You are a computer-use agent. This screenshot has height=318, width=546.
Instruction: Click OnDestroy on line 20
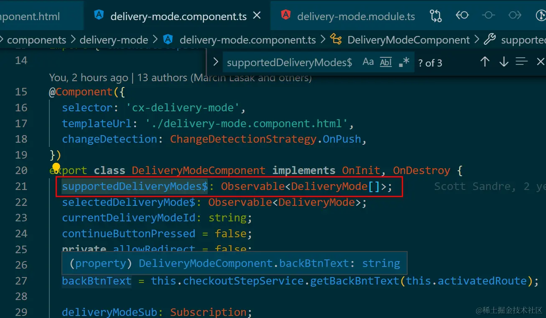pos(421,170)
